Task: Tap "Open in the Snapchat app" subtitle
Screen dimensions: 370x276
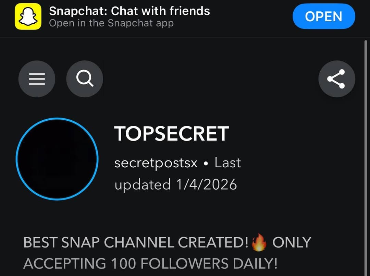Action: [x=111, y=23]
